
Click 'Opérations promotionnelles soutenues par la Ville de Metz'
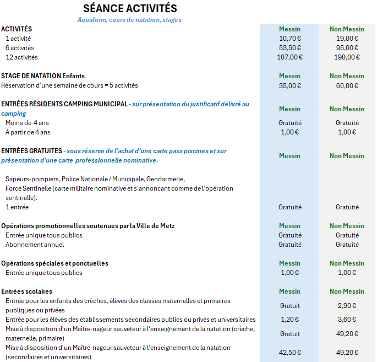88,226
